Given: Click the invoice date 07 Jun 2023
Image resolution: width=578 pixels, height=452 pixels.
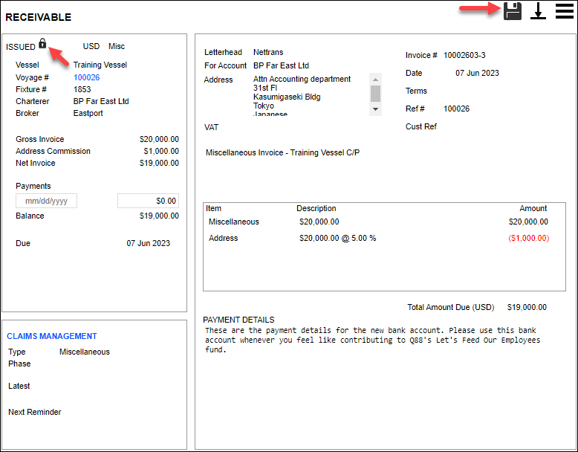Looking at the screenshot, I should point(477,73).
